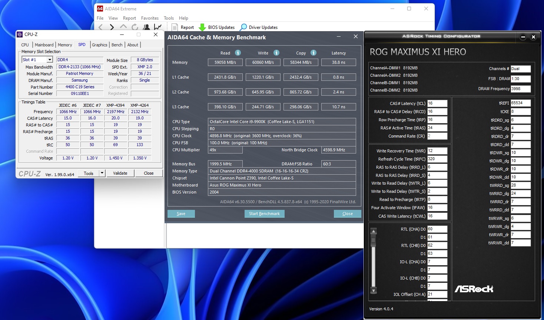This screenshot has width=544, height=320.
Task: Click the Patriot Memory manufacturer value
Action: pyautogui.click(x=80, y=74)
